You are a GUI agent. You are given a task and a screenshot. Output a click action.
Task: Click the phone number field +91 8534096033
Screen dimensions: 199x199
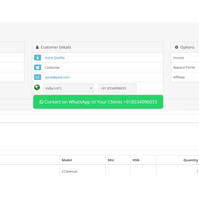tap(117, 88)
